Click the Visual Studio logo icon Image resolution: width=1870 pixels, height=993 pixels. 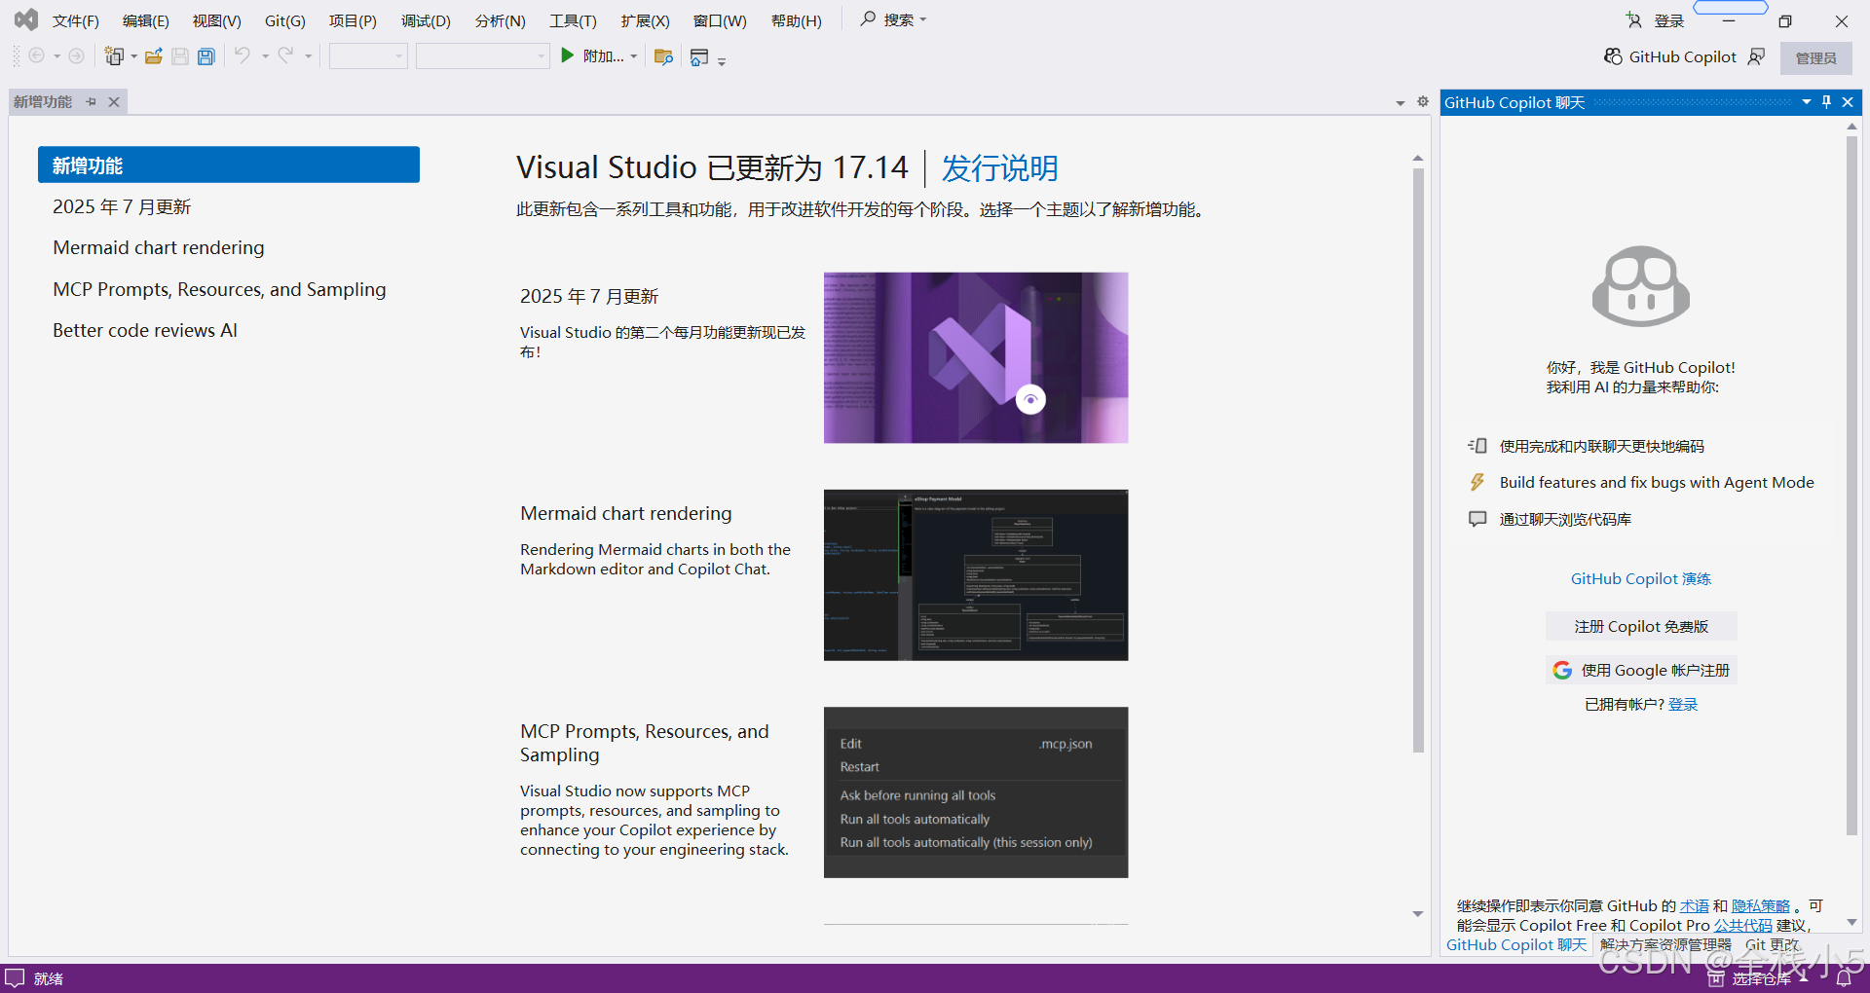tap(26, 19)
